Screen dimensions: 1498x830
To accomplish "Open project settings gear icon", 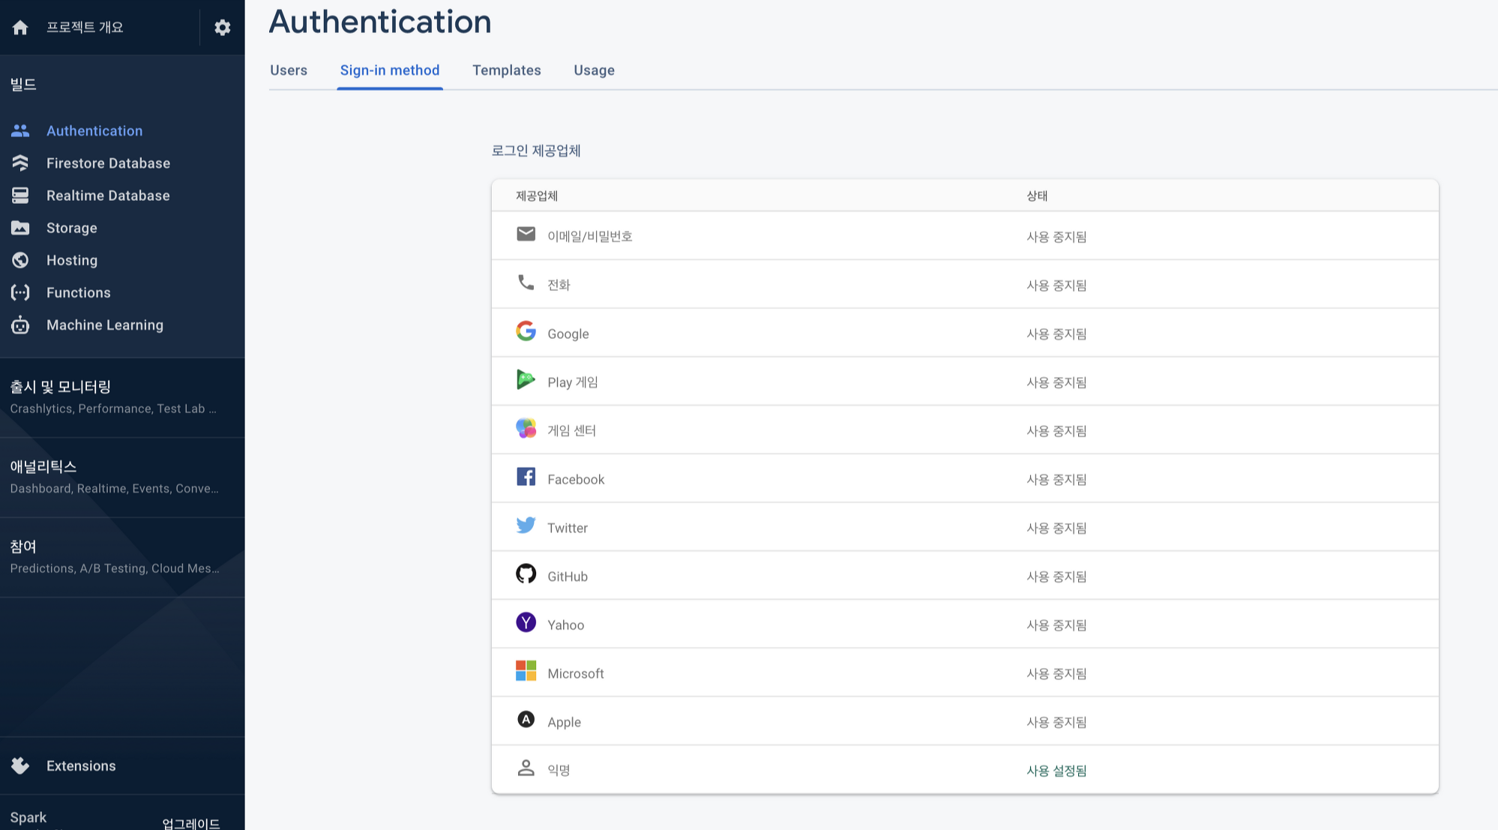I will 222,28.
